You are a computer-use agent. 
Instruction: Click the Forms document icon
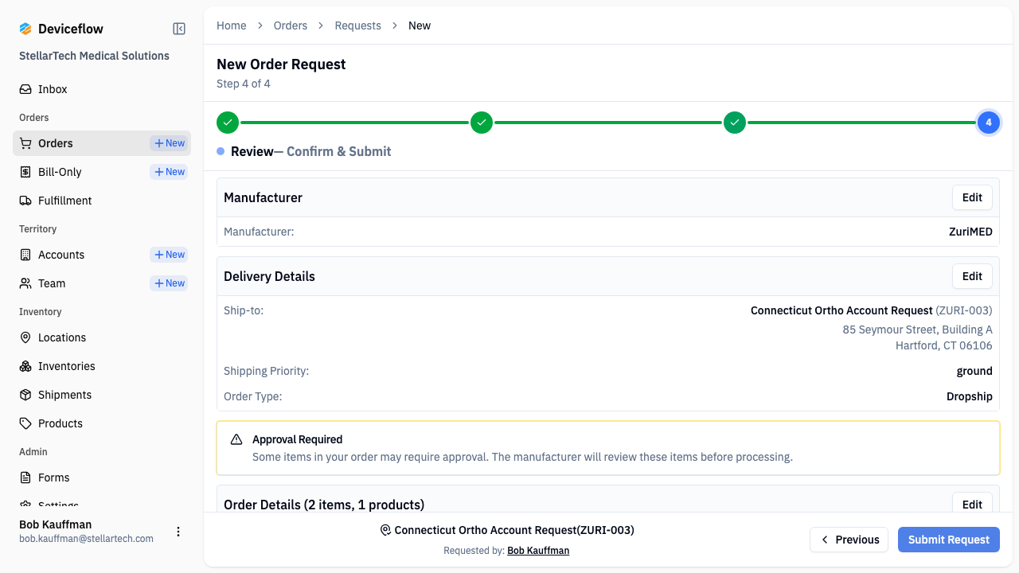25,477
